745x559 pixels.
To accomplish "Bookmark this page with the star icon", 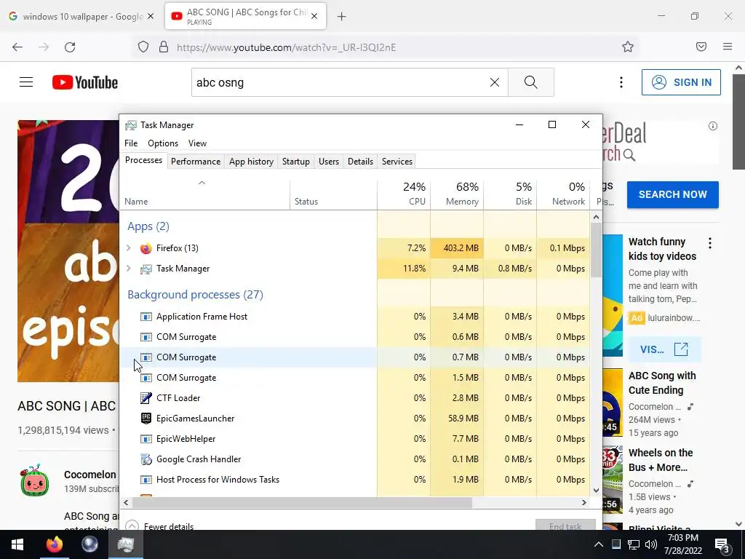I will [x=628, y=47].
